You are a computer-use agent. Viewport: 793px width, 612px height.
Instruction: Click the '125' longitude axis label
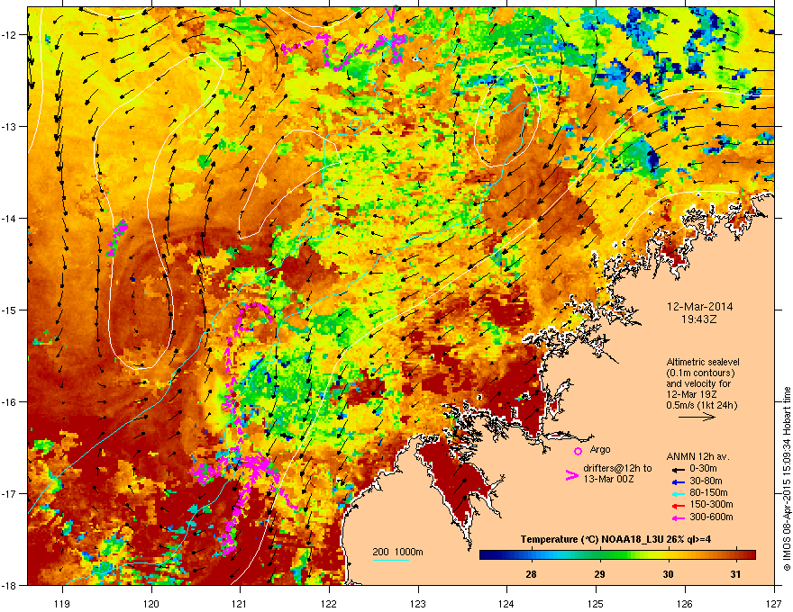[596, 604]
